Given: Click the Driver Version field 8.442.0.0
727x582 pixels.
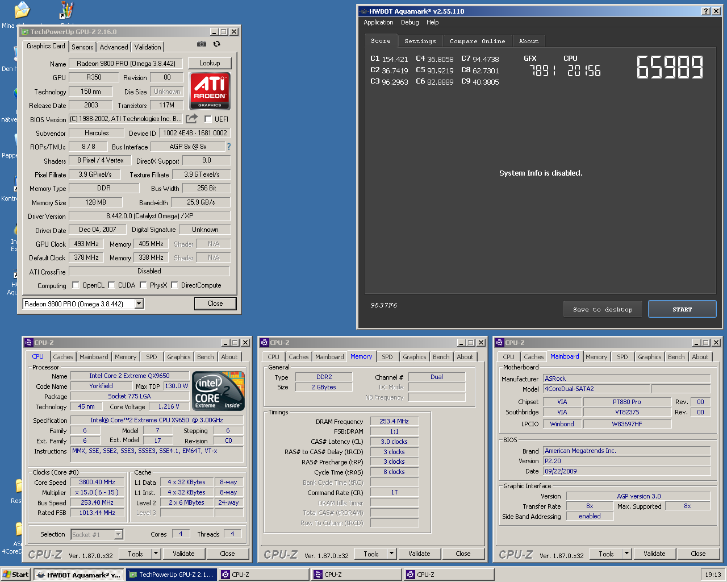Looking at the screenshot, I should tap(150, 216).
